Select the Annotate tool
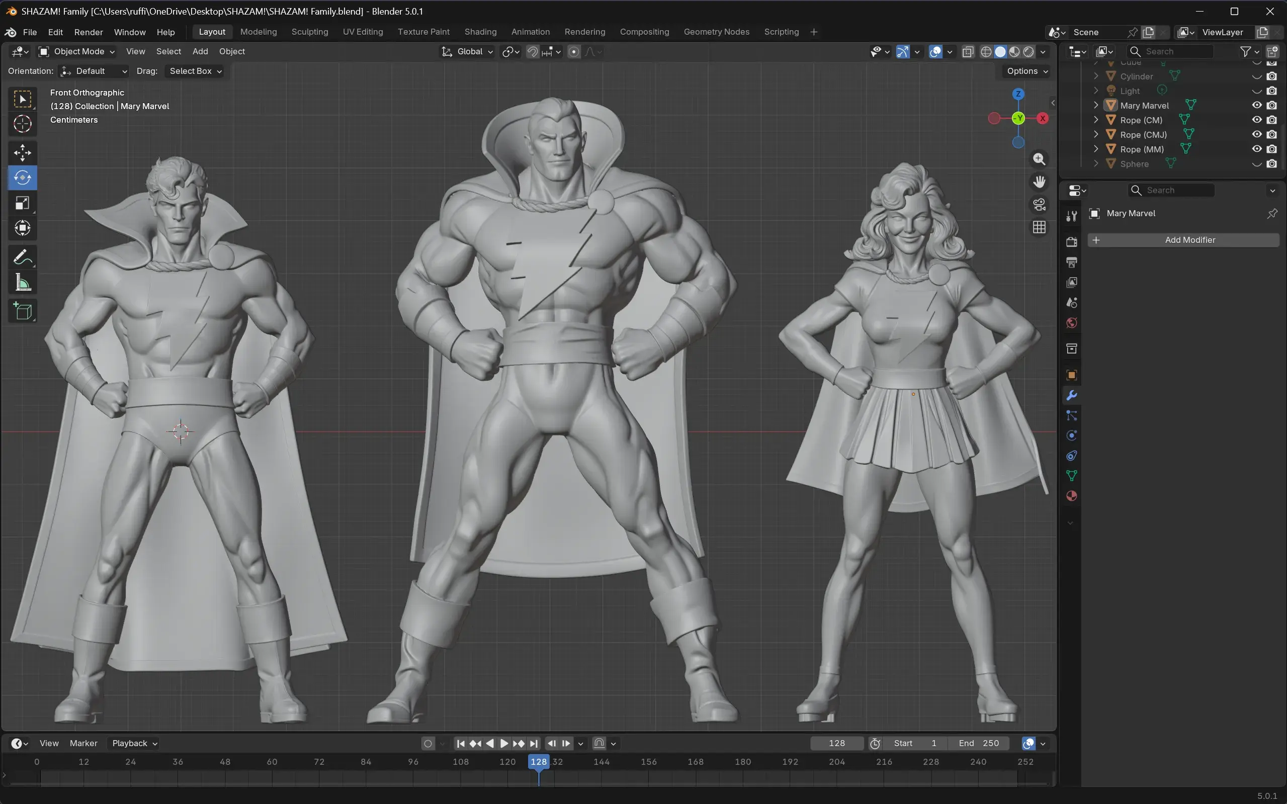Screen dimensions: 1287x804 coord(22,258)
